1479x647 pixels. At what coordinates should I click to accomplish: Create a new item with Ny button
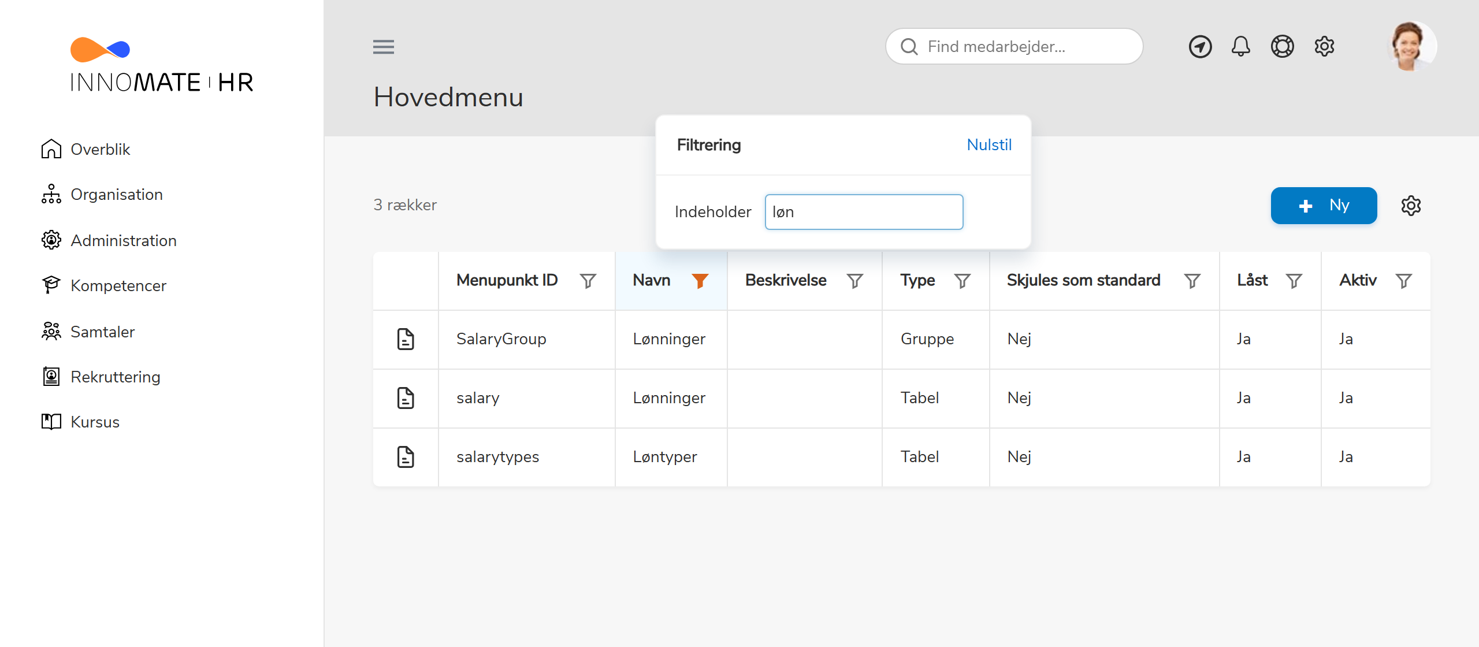(x=1324, y=206)
